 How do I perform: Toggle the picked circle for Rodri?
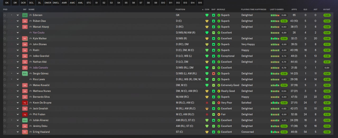5,50
